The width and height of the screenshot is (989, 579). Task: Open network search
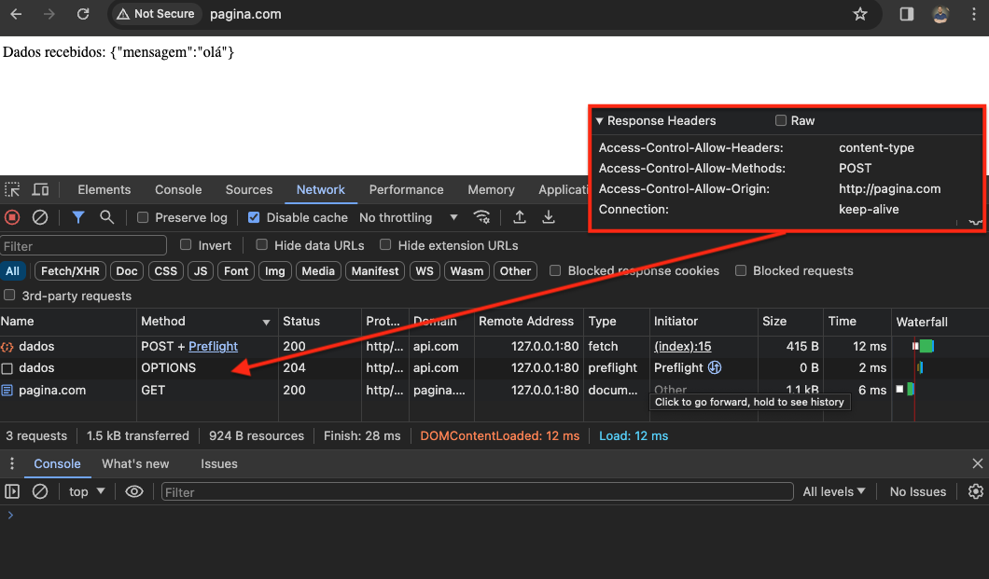(106, 217)
